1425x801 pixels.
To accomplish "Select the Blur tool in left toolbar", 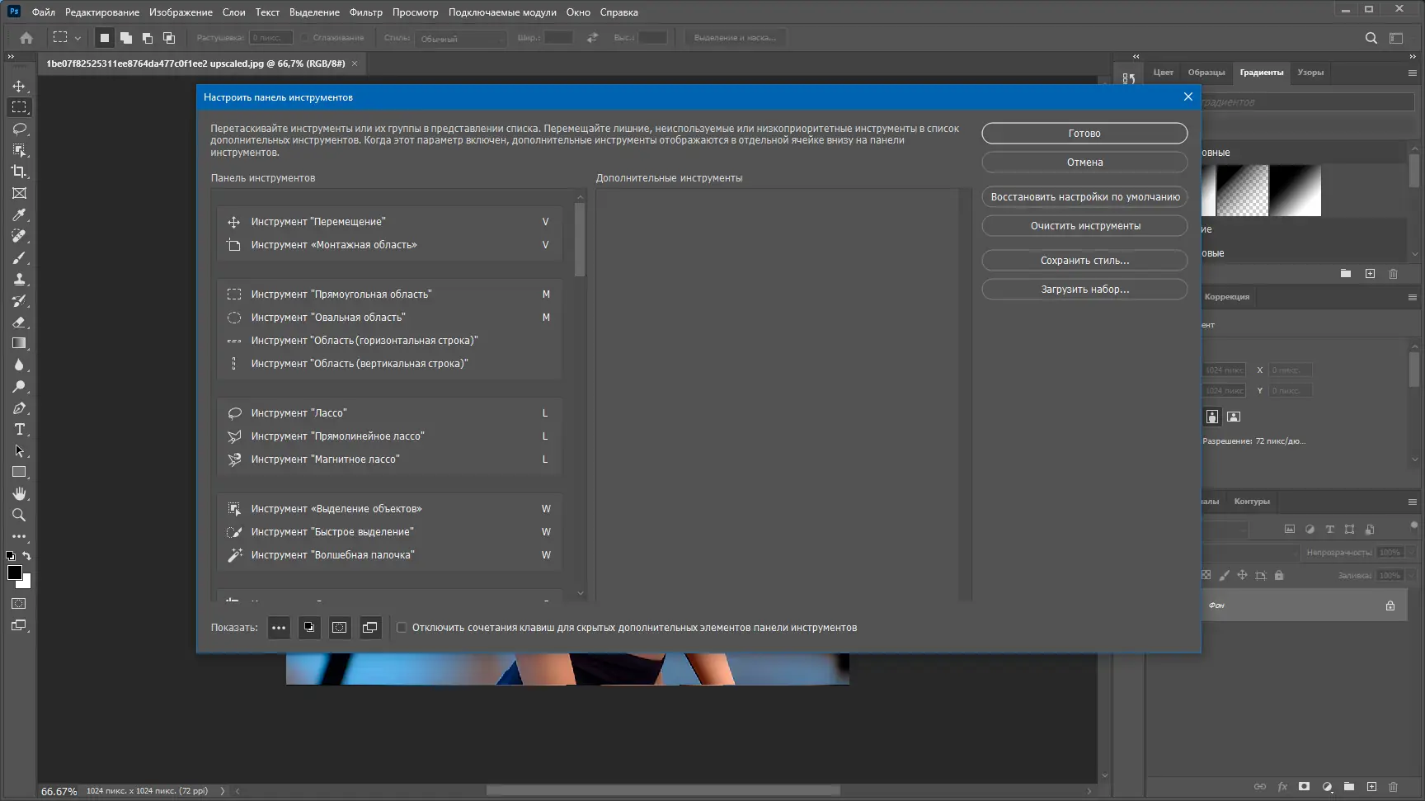I will pos(19,365).
